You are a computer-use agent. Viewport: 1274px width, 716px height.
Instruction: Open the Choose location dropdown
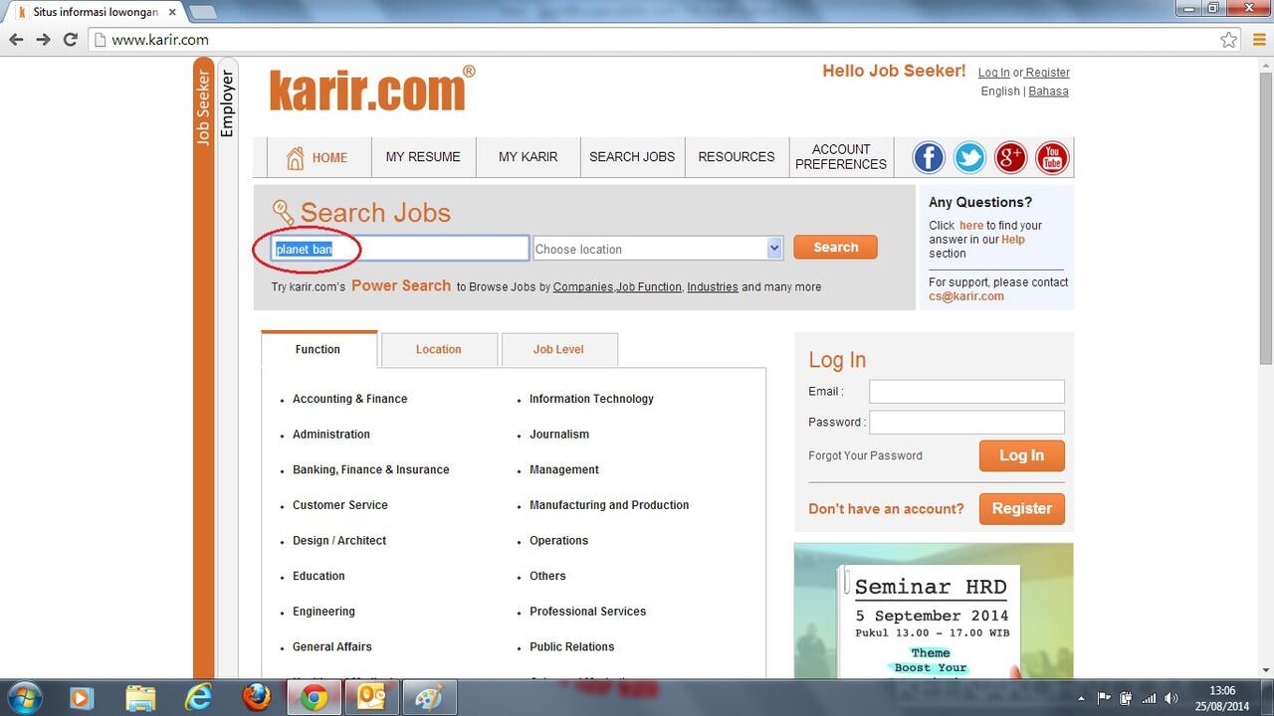click(658, 249)
